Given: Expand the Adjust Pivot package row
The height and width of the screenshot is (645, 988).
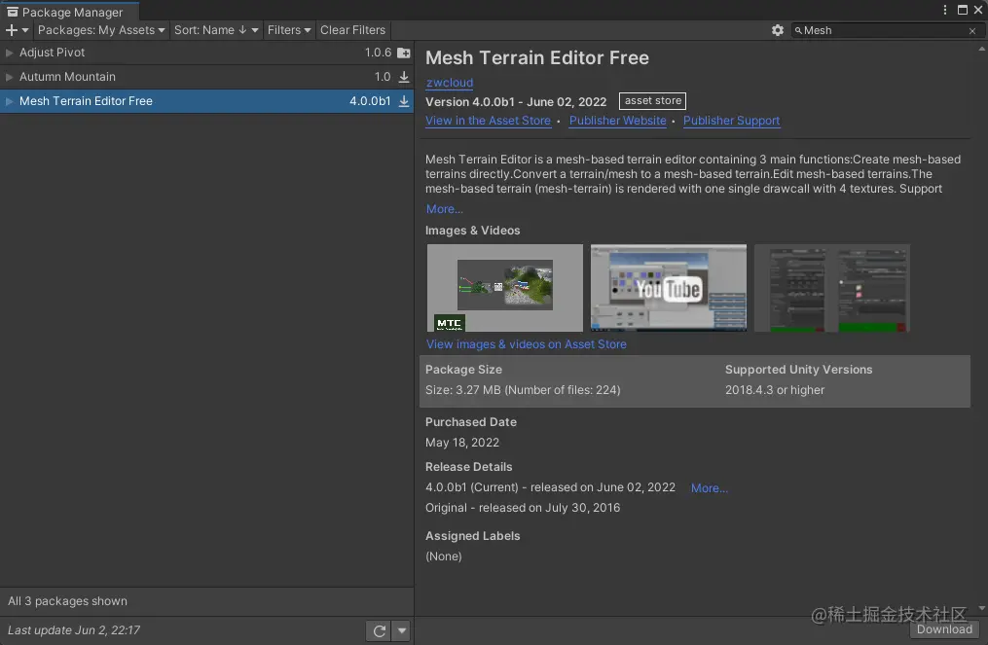Looking at the screenshot, I should coord(10,53).
